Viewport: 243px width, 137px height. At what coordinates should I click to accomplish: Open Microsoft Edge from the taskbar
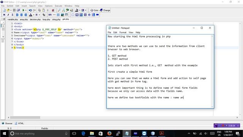click(83, 134)
